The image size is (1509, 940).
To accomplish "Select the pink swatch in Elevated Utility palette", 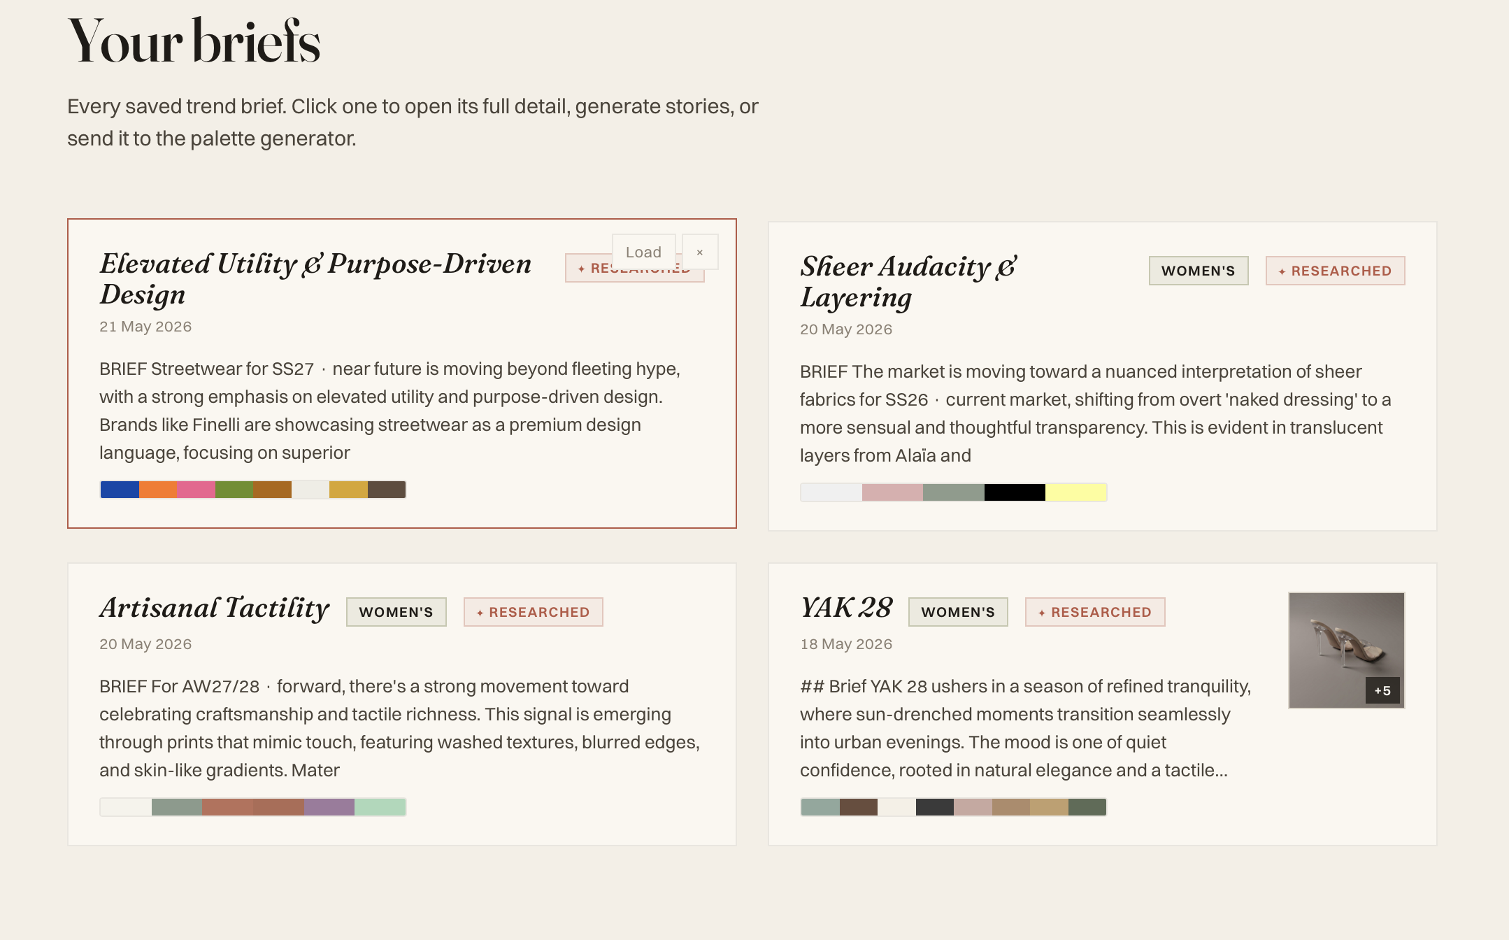I will 196,490.
